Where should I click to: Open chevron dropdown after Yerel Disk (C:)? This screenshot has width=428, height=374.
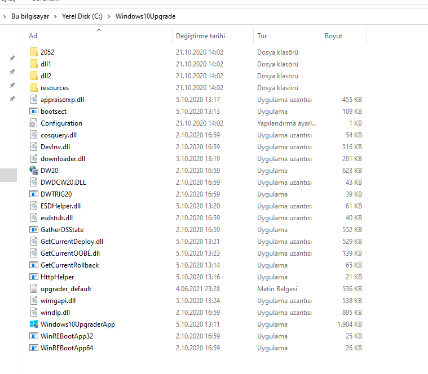click(109, 16)
